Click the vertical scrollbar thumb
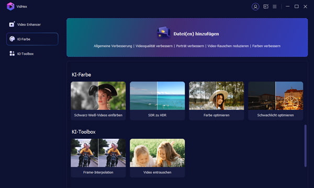Image resolution: width=314 pixels, height=188 pixels. coord(306,146)
